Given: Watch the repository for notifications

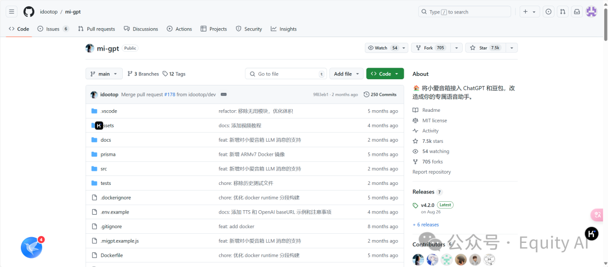Looking at the screenshot, I should pos(383,48).
